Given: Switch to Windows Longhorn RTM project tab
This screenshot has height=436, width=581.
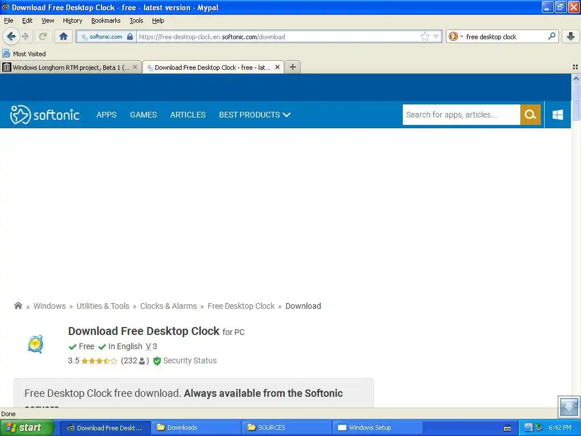Looking at the screenshot, I should coord(71,67).
